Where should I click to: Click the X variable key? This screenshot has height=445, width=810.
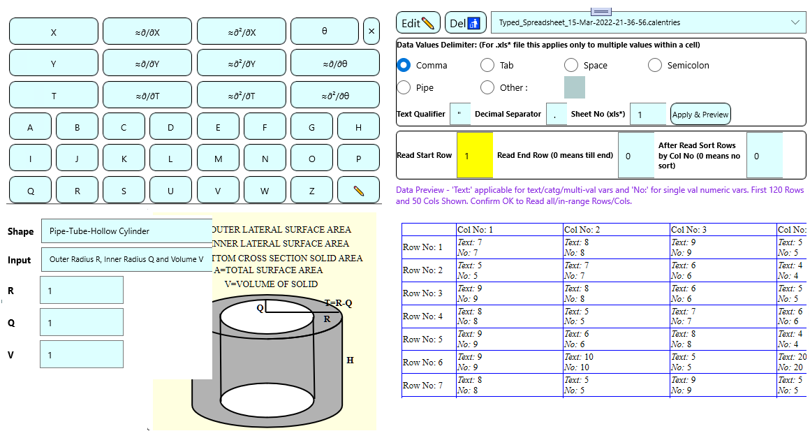tap(54, 31)
